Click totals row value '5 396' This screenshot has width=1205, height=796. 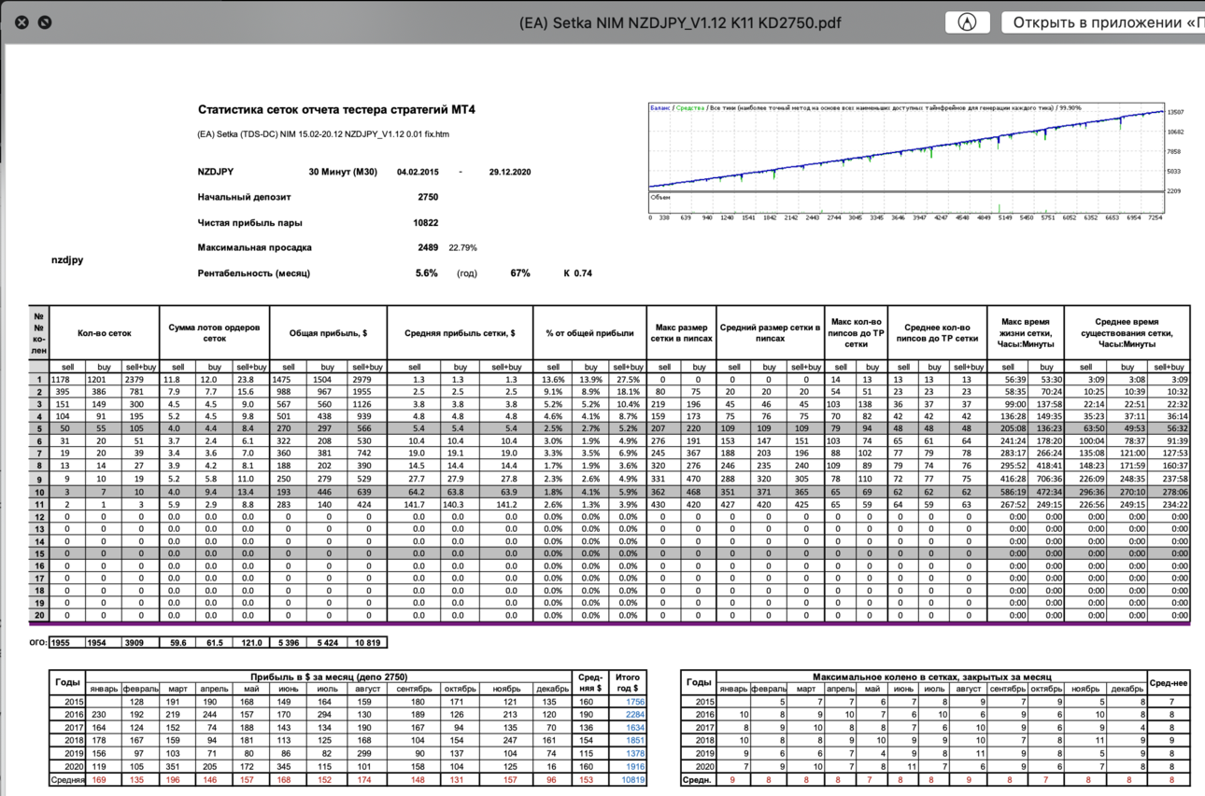[289, 643]
